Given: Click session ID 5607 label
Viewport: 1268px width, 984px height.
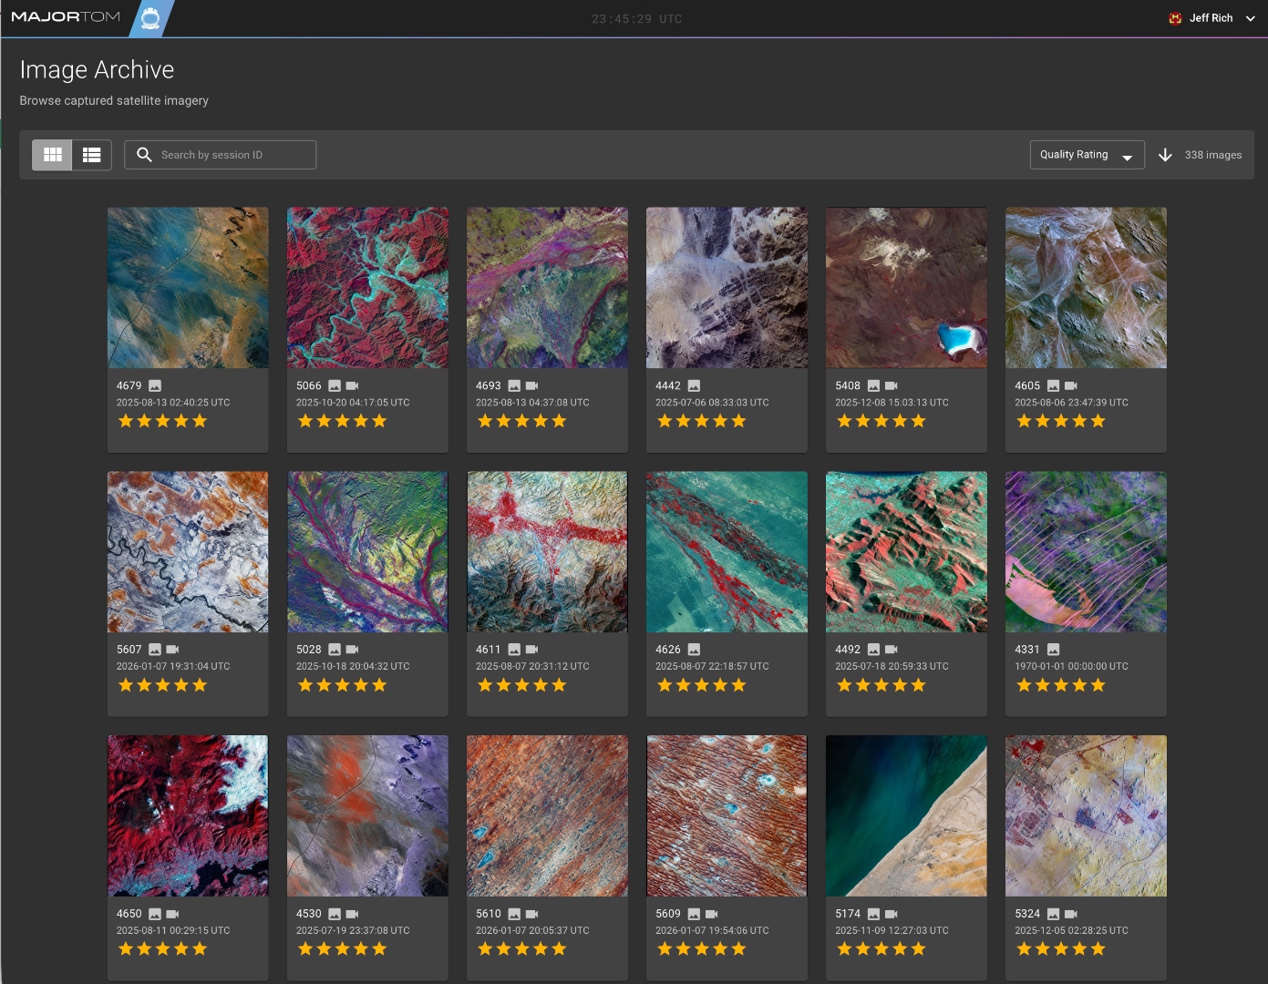Looking at the screenshot, I should pos(129,649).
